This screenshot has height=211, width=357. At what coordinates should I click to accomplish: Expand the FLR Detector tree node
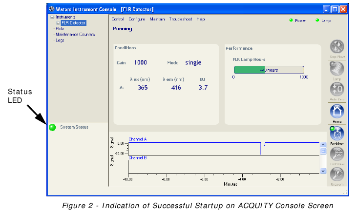click(x=58, y=23)
